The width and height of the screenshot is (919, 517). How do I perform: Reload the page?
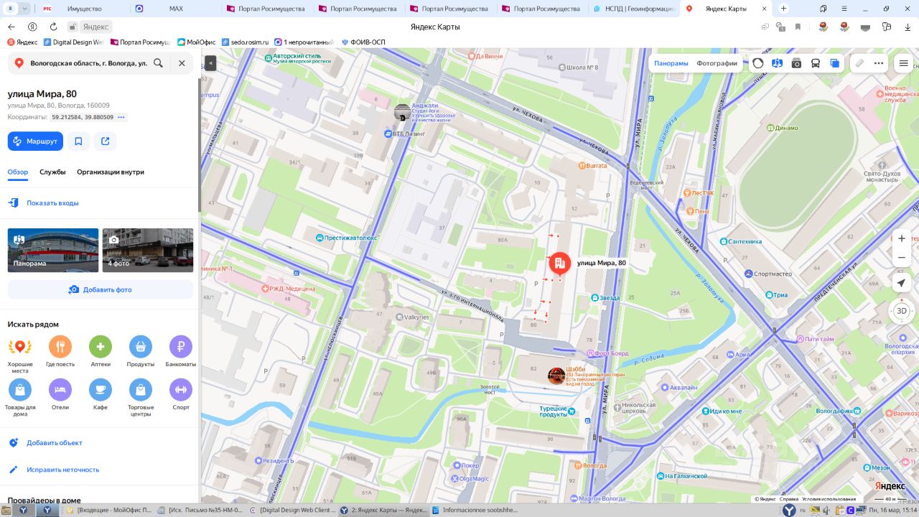[x=53, y=27]
